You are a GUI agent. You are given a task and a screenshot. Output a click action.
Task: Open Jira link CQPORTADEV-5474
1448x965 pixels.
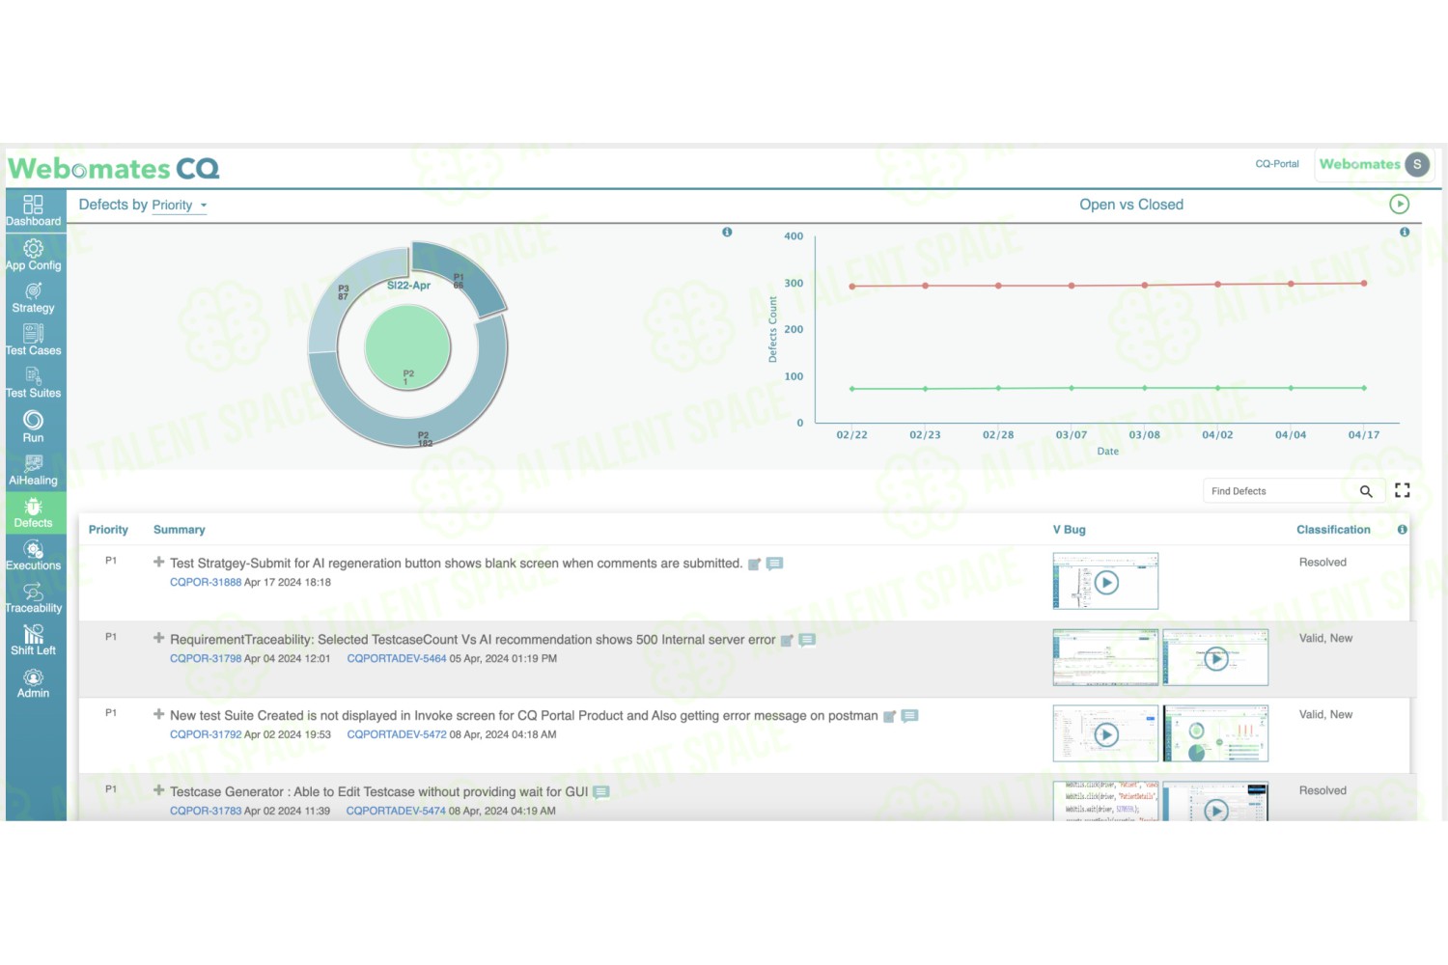point(396,812)
